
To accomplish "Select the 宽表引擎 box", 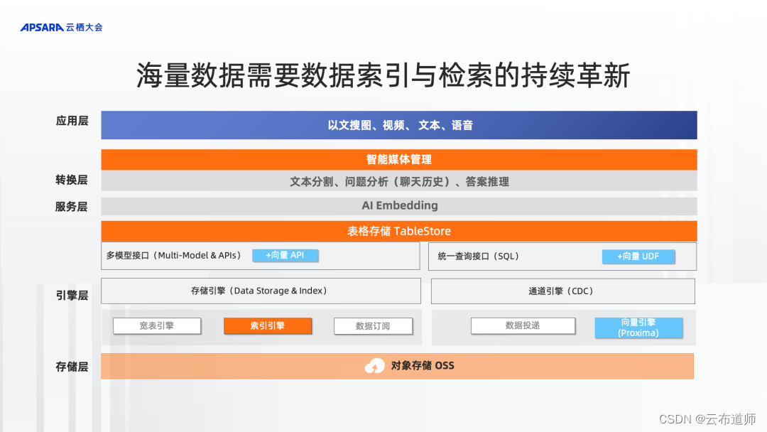I will (x=157, y=326).
